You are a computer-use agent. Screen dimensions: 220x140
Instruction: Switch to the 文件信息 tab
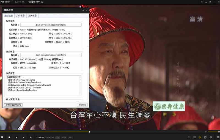(20, 16)
